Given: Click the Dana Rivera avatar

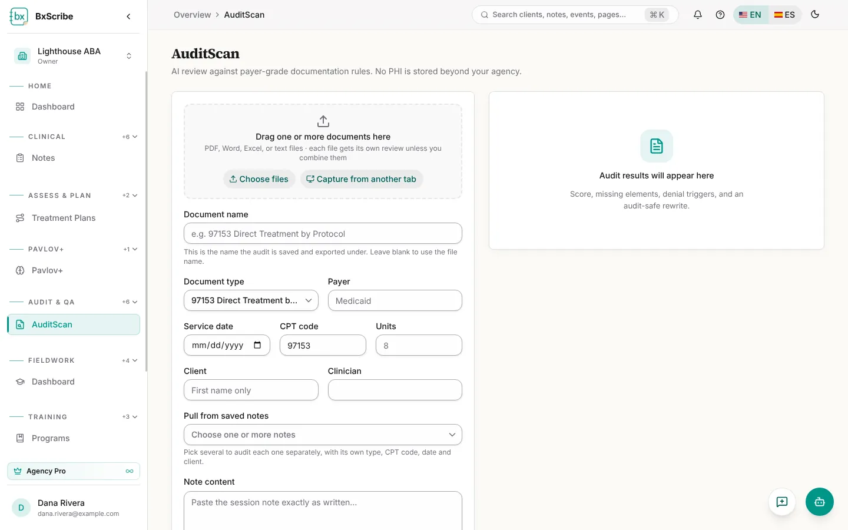Looking at the screenshot, I should point(21,508).
